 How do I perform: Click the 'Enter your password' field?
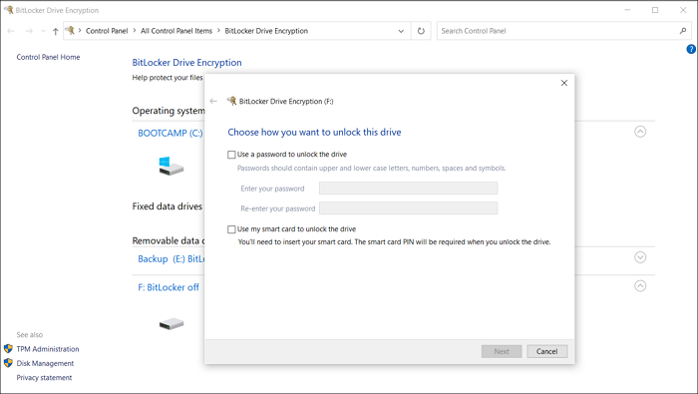click(x=408, y=189)
